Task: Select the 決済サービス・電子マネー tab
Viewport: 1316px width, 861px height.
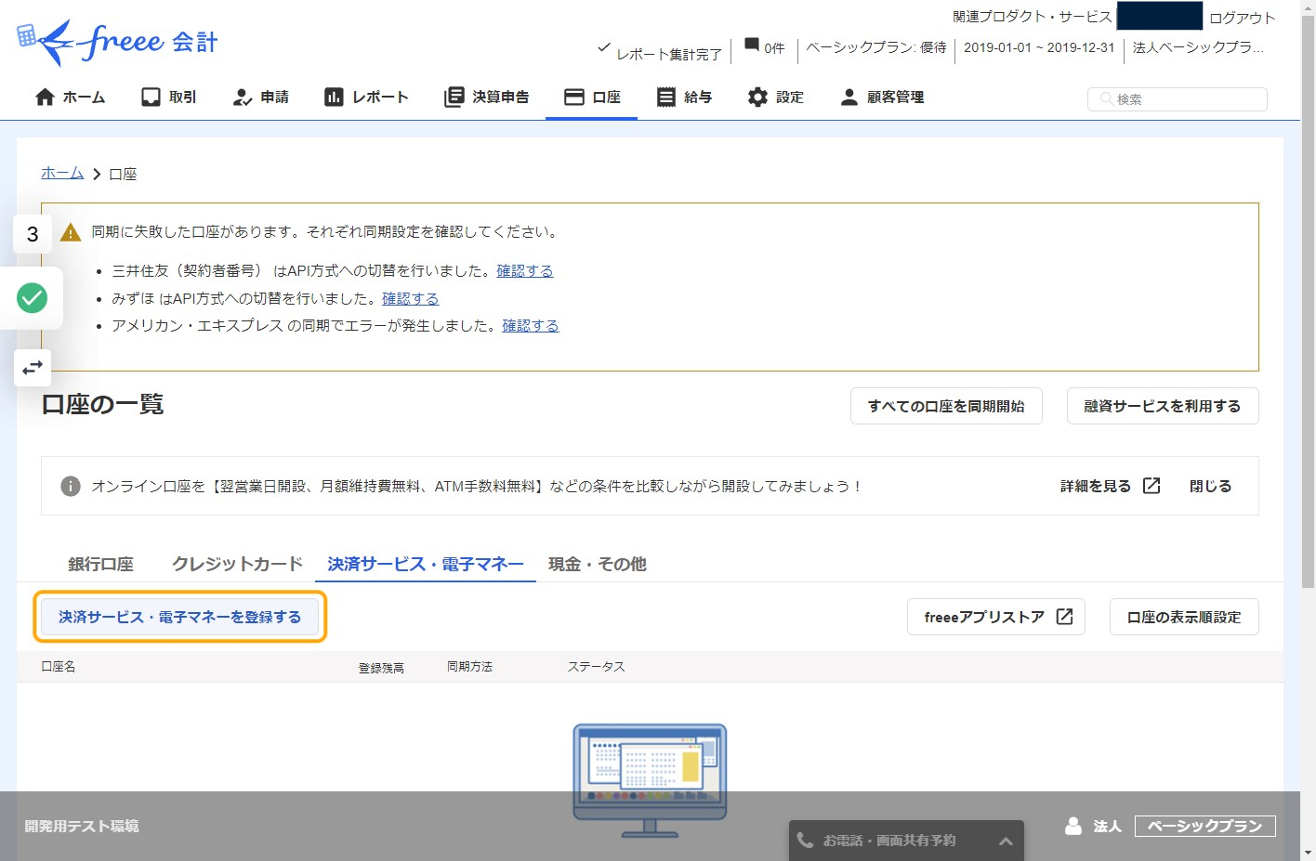Action: point(426,564)
